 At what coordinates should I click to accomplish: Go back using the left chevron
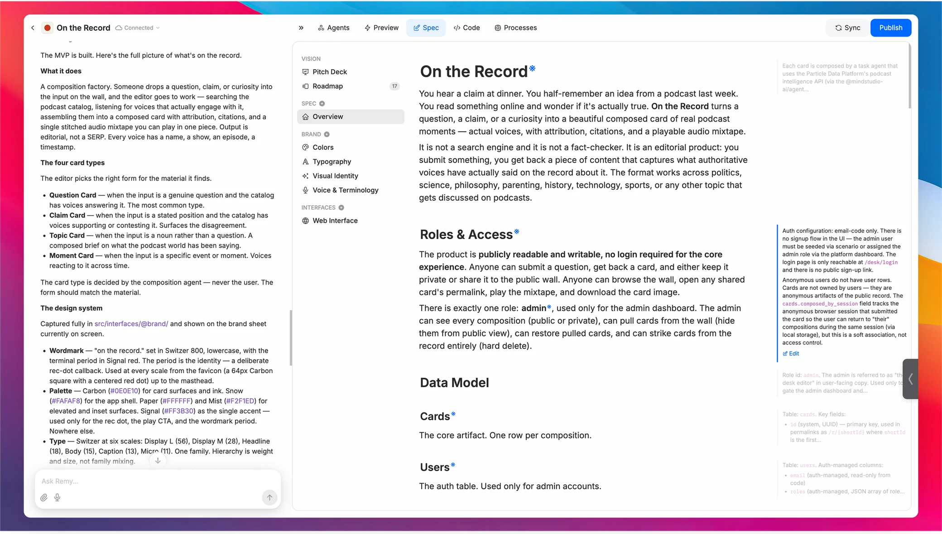point(33,28)
